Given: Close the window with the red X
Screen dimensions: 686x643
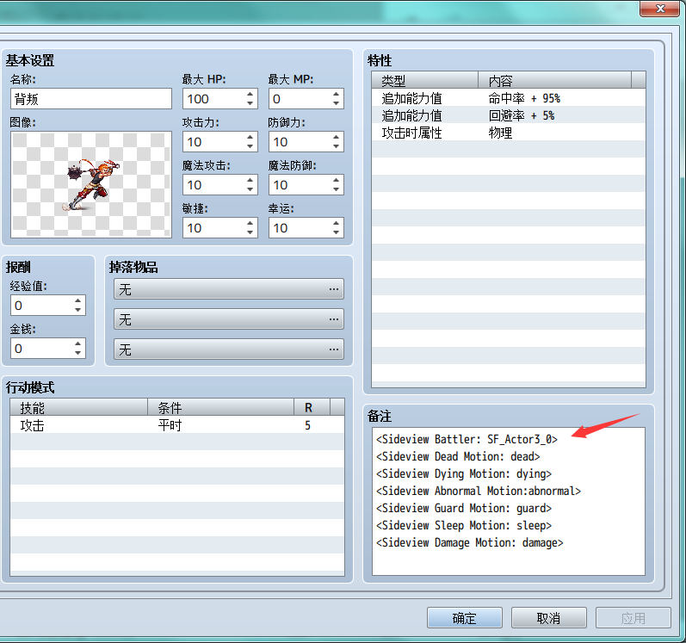Looking at the screenshot, I should (x=661, y=9).
